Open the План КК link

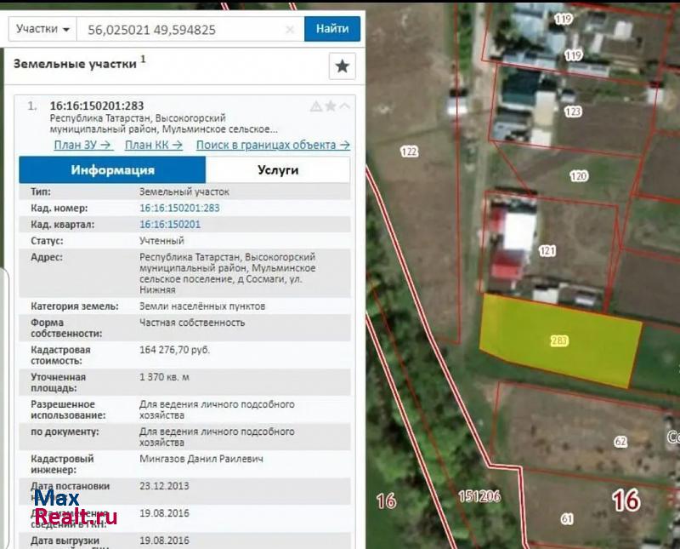154,145
